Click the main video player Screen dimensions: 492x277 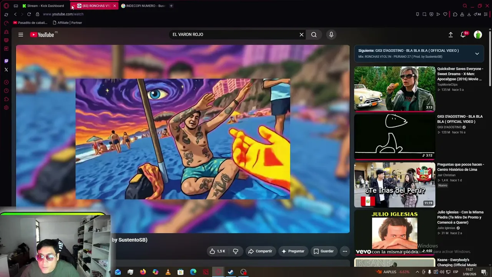183,139
